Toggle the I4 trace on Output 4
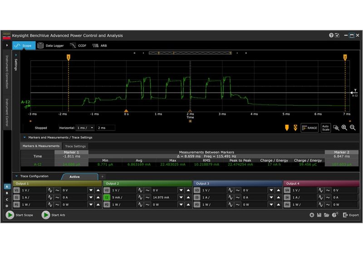363x254 pixels. coord(287,197)
